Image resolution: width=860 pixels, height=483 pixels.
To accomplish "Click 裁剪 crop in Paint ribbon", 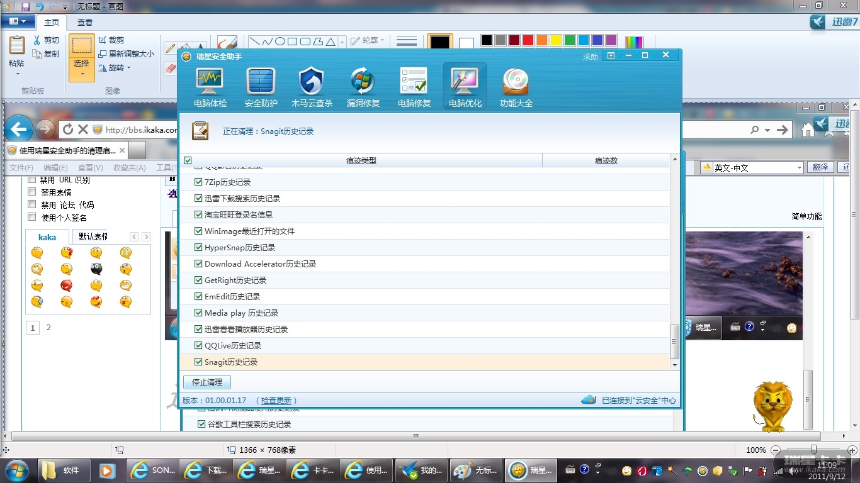I will tap(111, 40).
